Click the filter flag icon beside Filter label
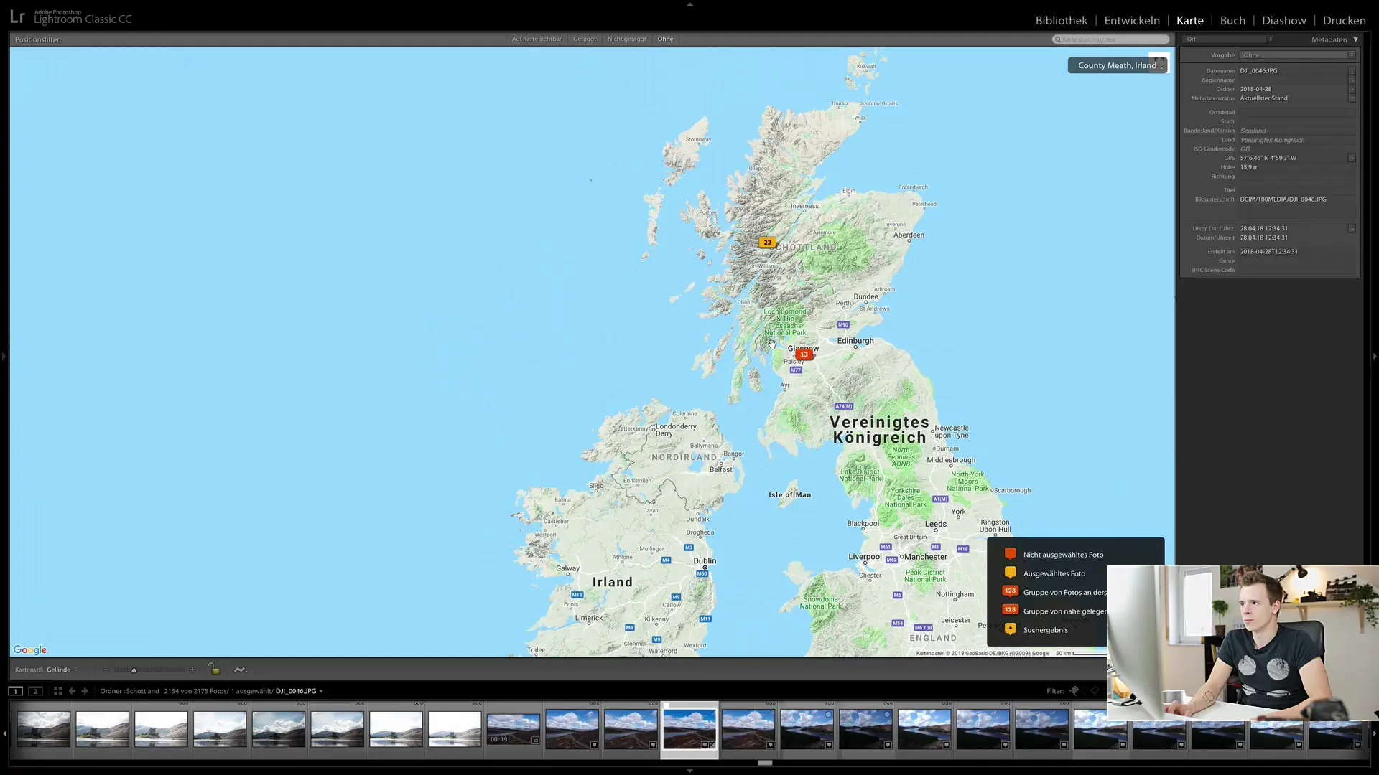Screen dimensions: 1379x775 pos(1074,690)
